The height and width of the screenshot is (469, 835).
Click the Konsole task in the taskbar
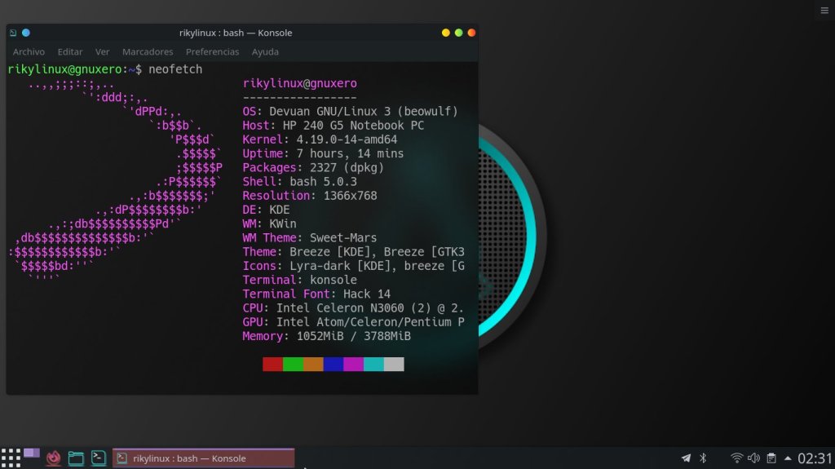point(203,458)
